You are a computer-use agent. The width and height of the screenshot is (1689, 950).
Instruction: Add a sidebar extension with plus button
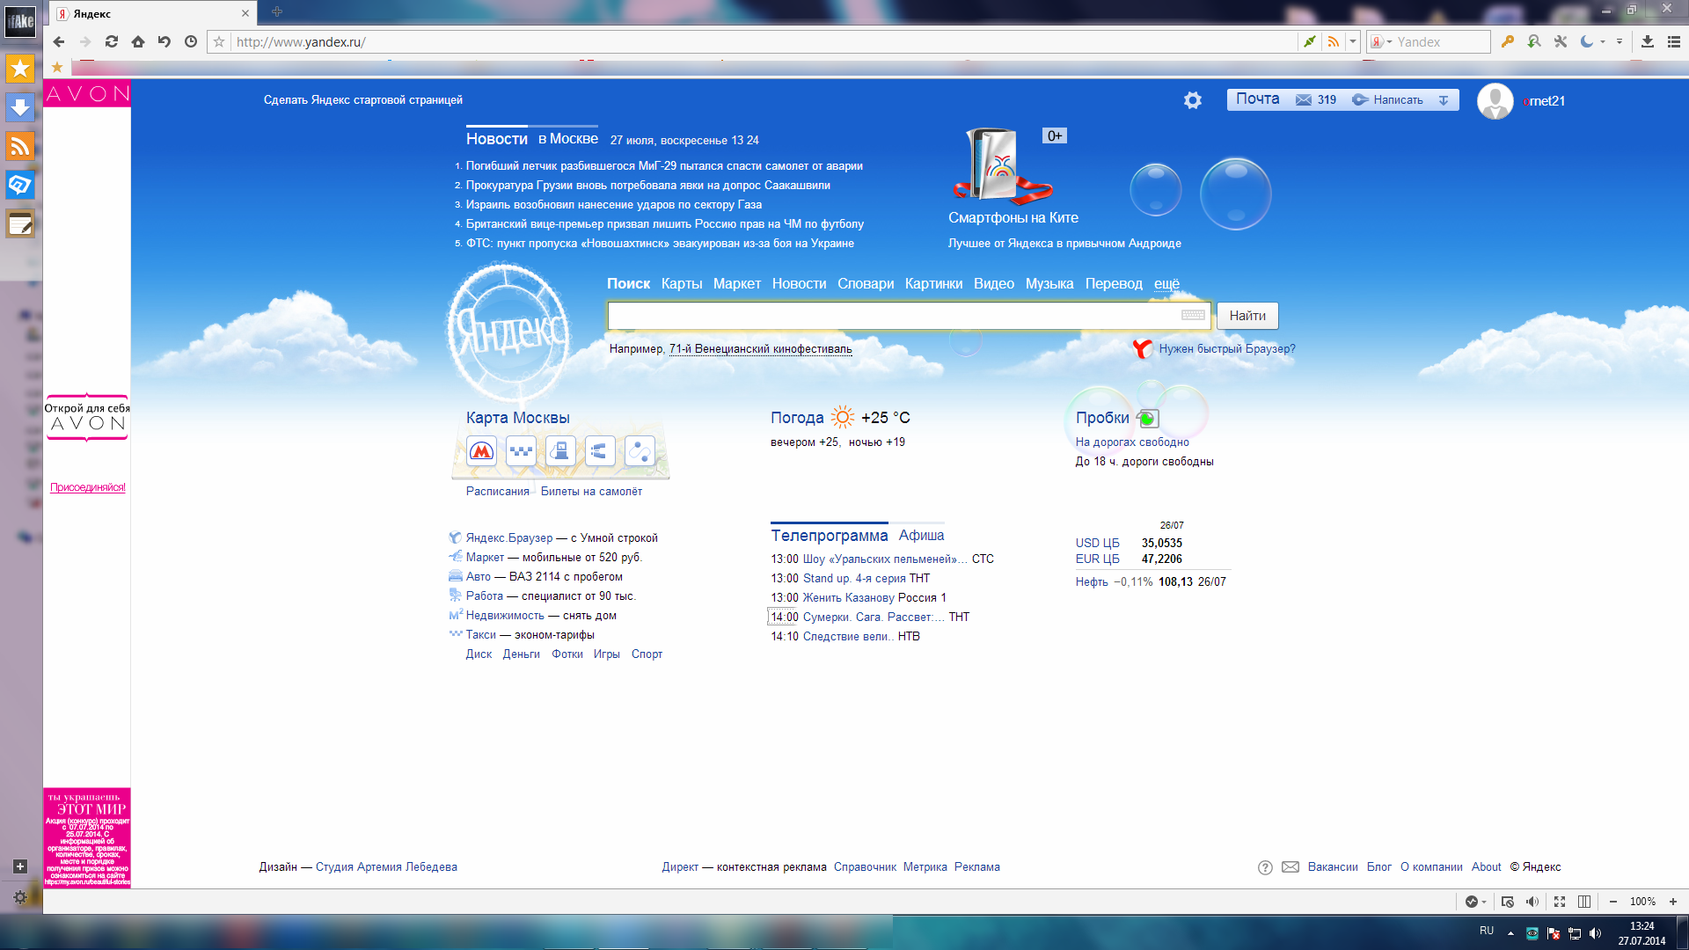point(20,866)
